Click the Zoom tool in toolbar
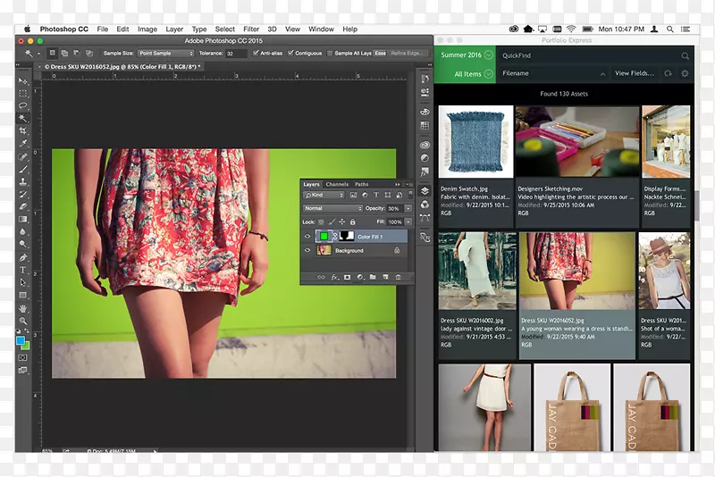 [23, 321]
